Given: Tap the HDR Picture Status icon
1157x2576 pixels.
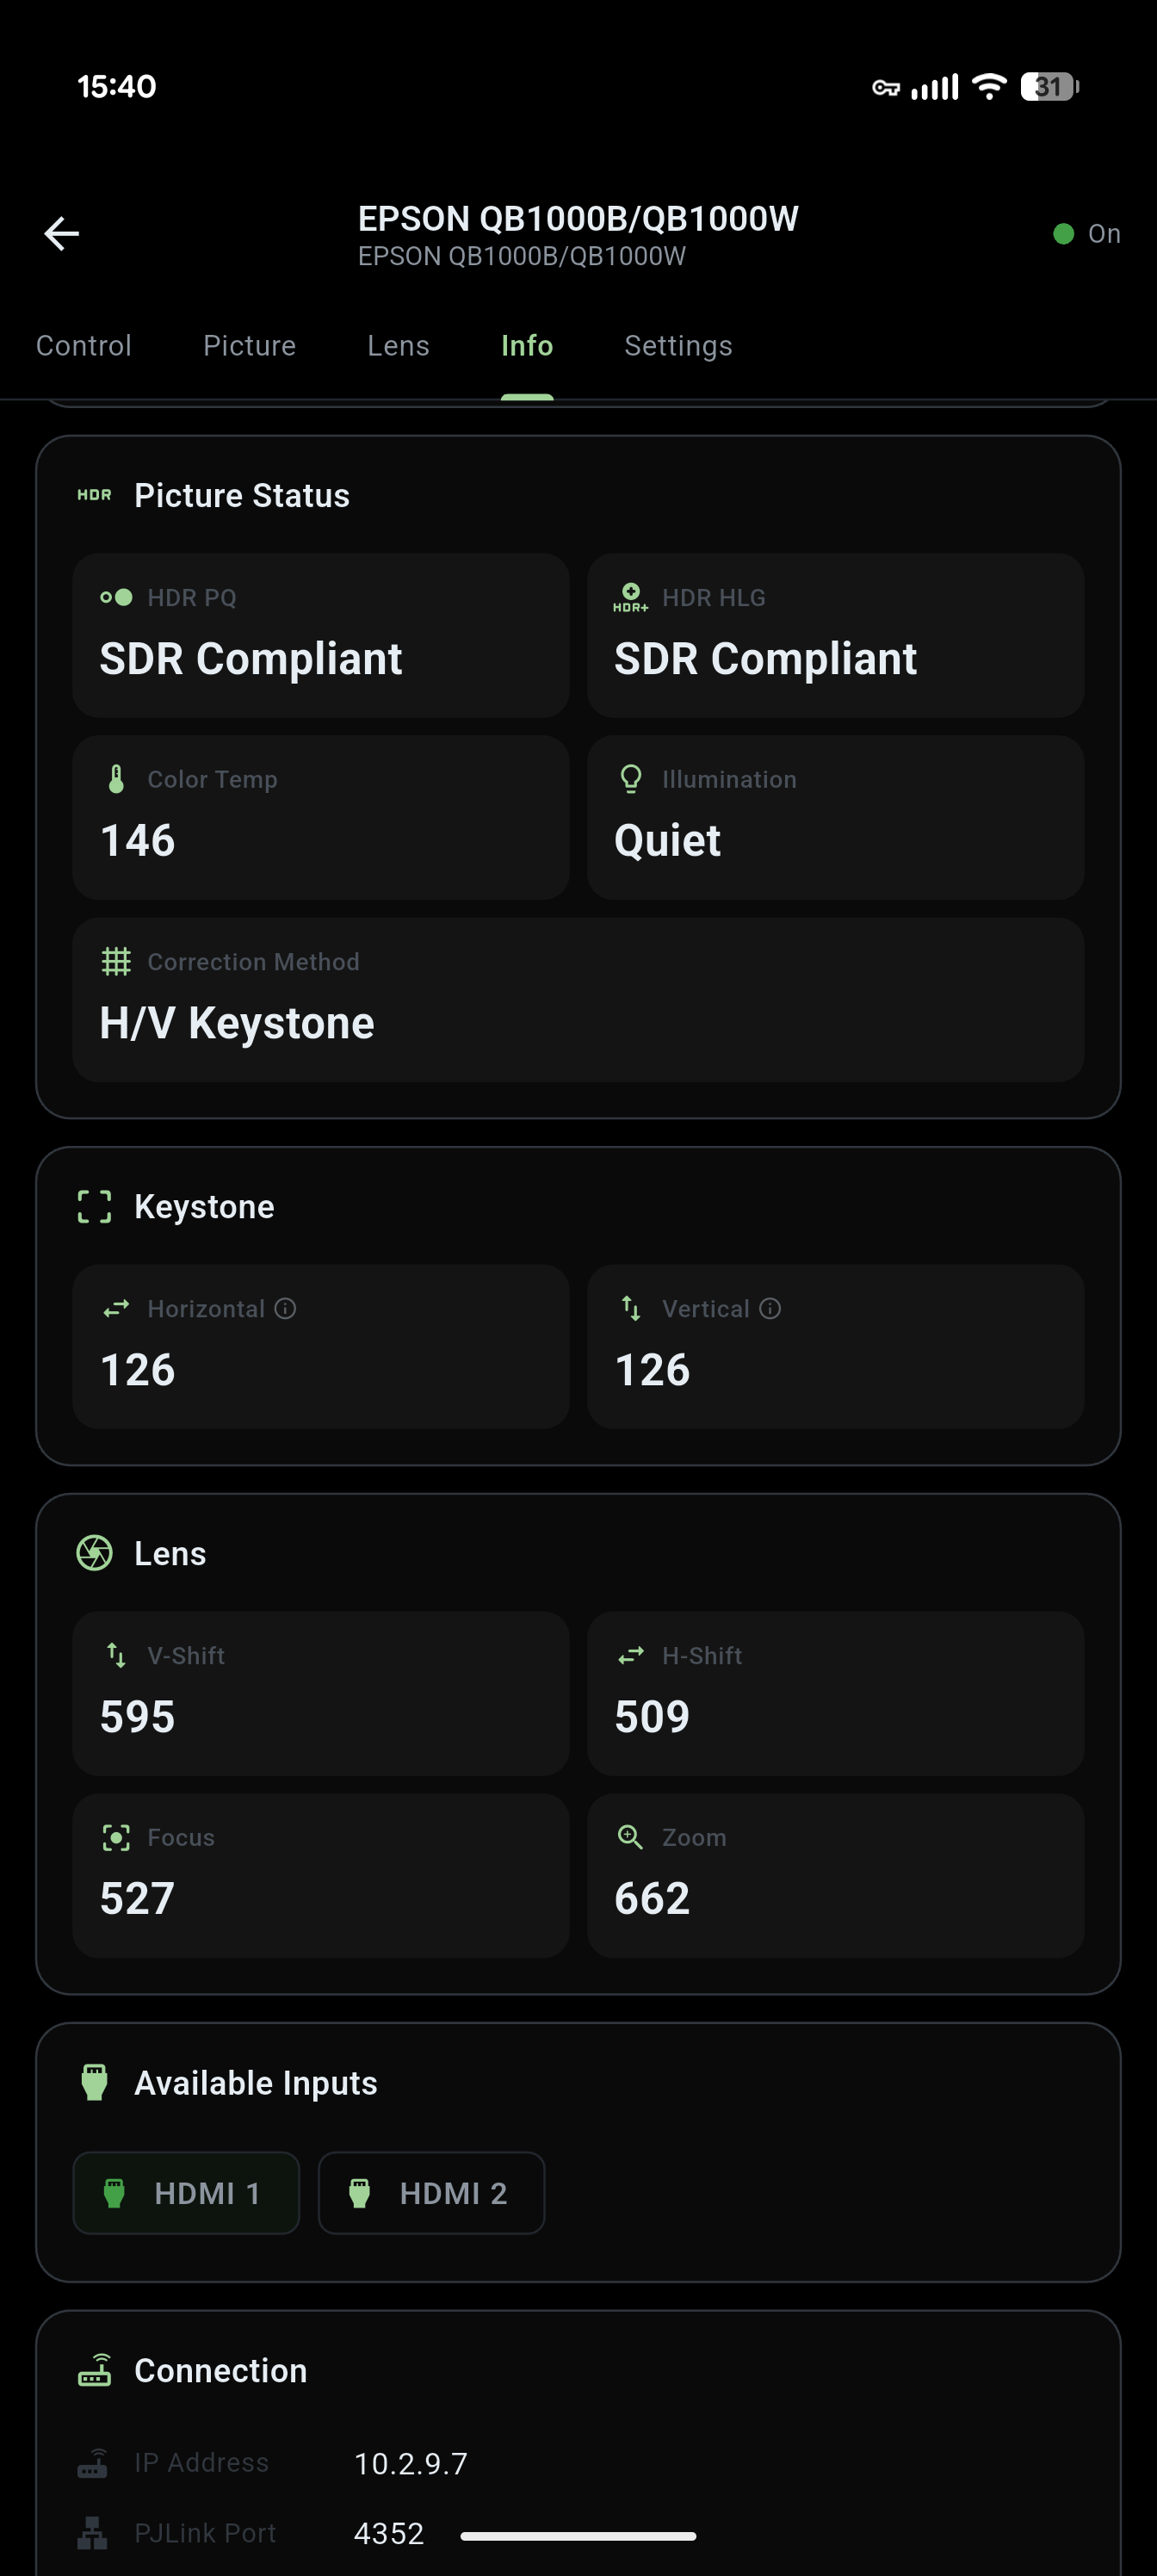Looking at the screenshot, I should (95, 495).
